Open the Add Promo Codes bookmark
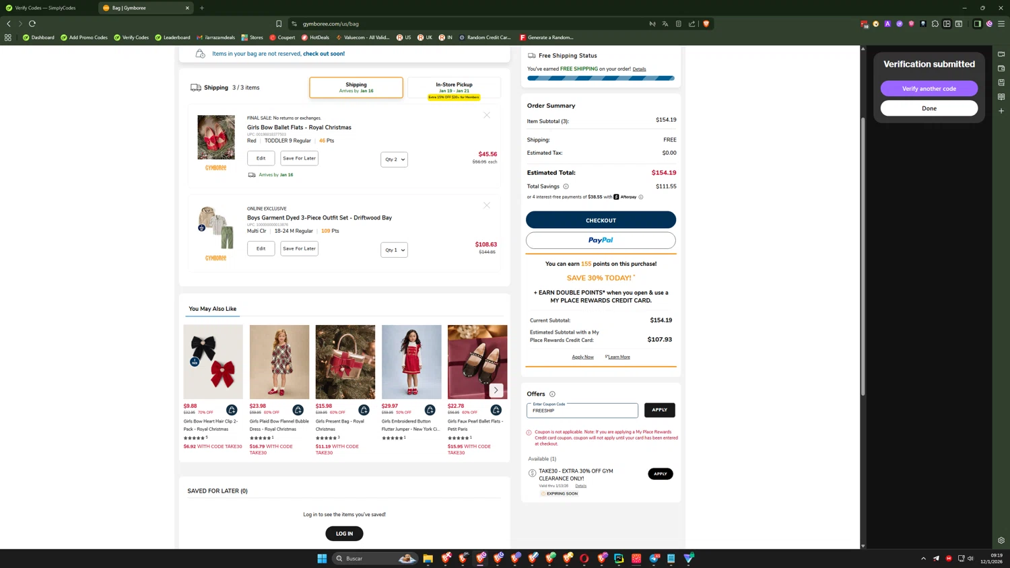 84,38
